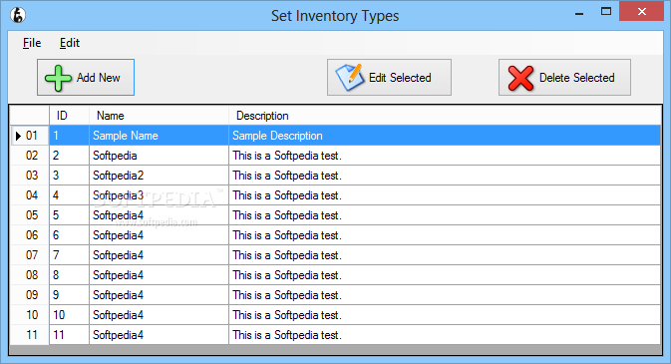Select row header 07

point(30,255)
